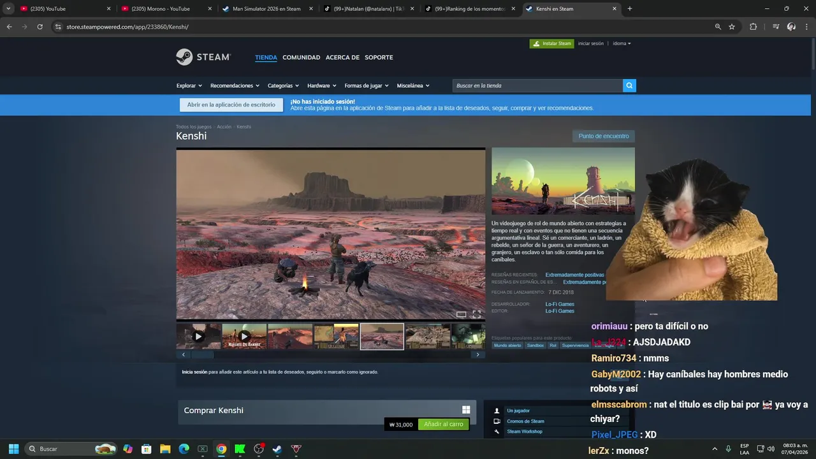The height and width of the screenshot is (459, 816).
Task: Expand the Miscelánea dropdown menu
Action: click(x=413, y=85)
